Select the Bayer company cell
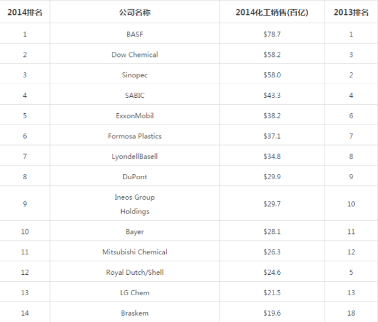 coord(135,232)
